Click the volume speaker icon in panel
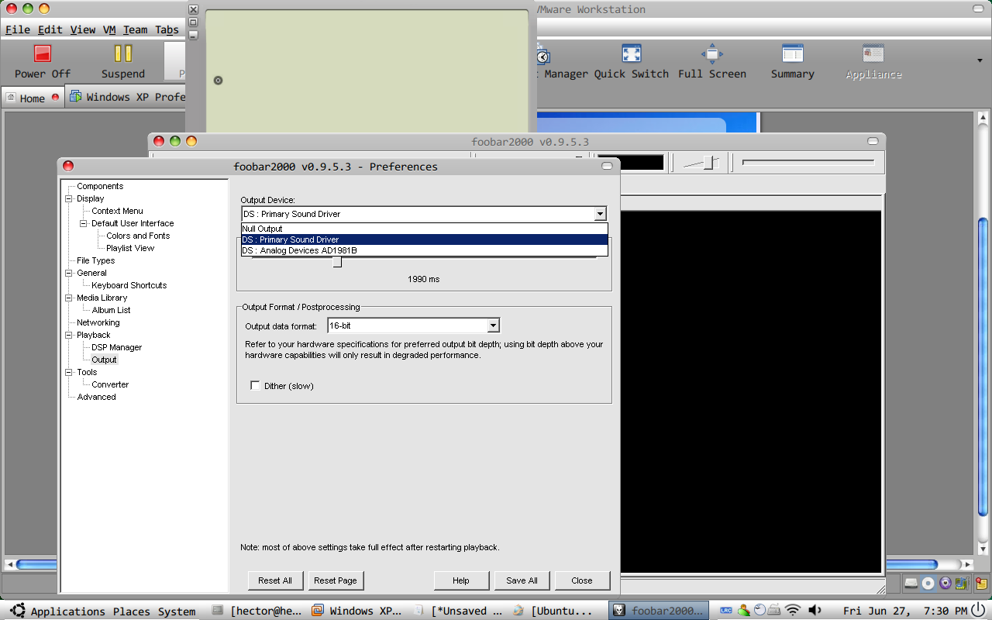The width and height of the screenshot is (992, 620). 815,611
